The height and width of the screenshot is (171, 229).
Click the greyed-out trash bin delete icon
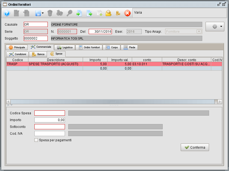50,13
